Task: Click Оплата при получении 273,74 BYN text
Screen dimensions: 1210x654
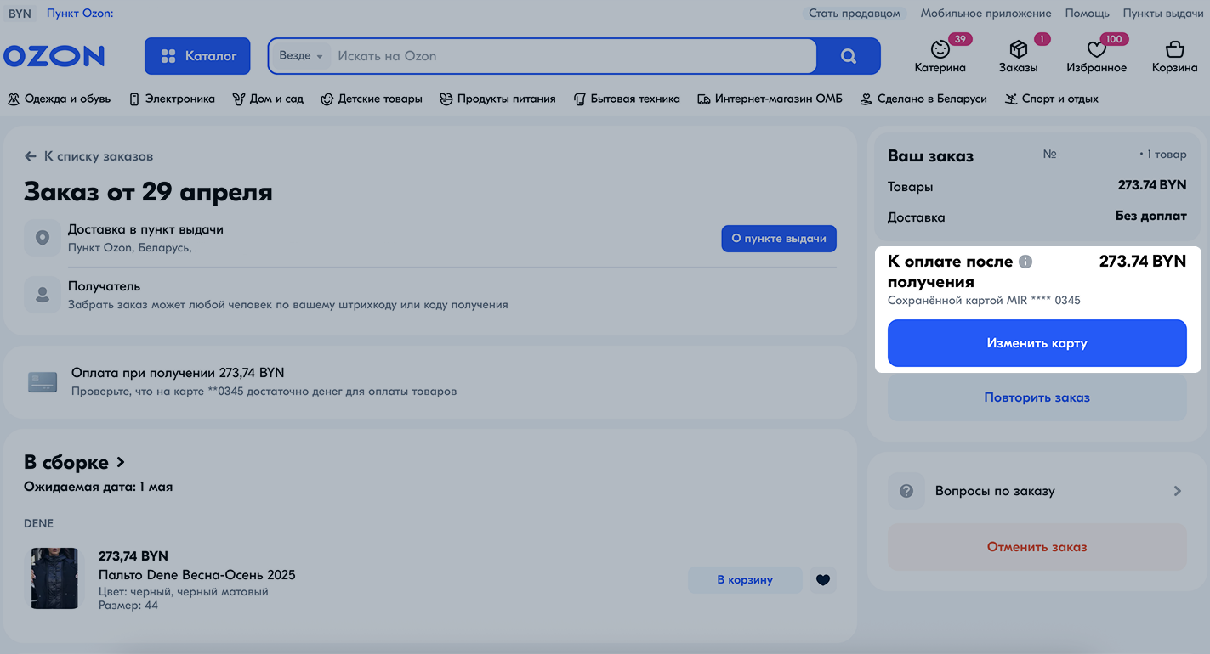Action: click(178, 373)
